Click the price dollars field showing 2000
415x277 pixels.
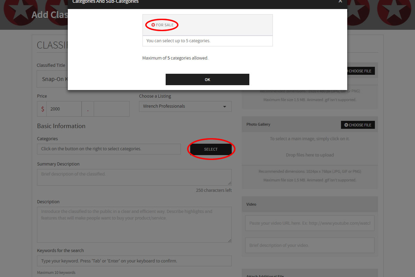tap(64, 109)
